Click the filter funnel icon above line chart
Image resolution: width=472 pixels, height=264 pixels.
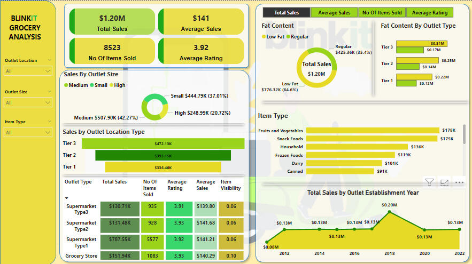pyautogui.click(x=429, y=182)
